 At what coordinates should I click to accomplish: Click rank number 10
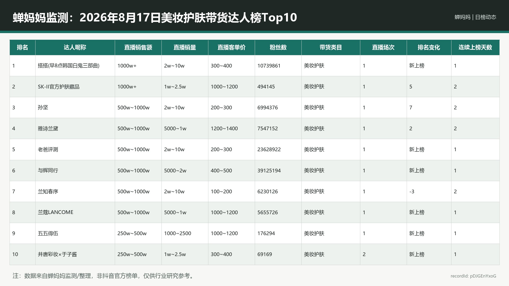15,254
